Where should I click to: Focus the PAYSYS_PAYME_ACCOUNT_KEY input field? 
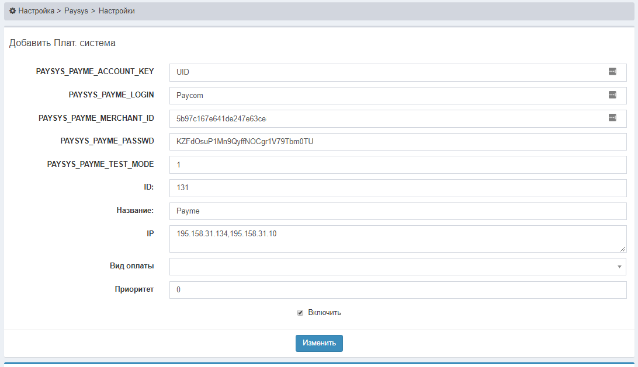tap(386, 72)
